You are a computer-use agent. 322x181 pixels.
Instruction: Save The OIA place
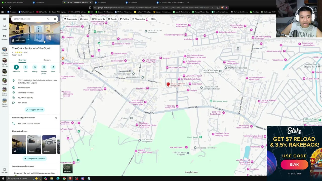(x=25, y=69)
